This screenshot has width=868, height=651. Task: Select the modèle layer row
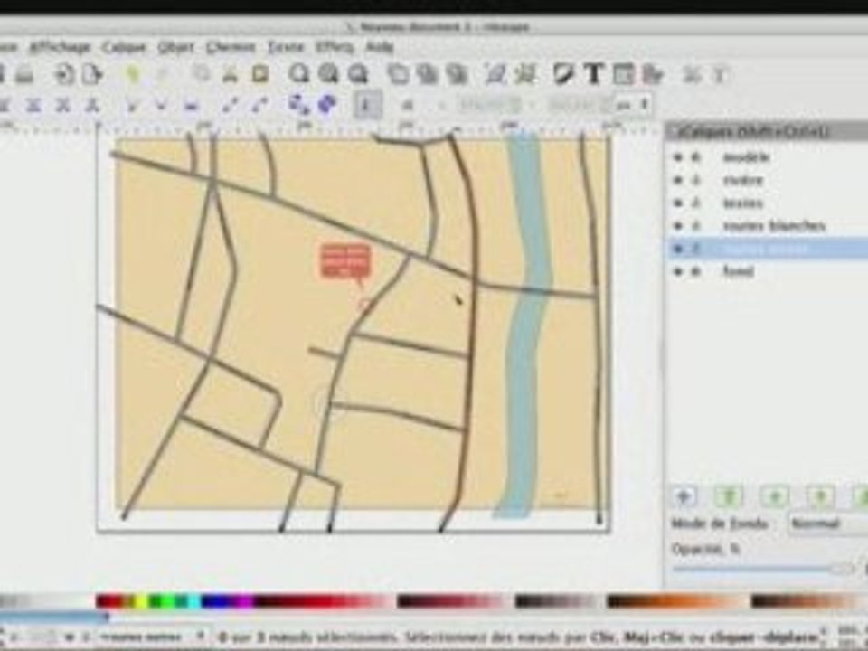click(x=768, y=157)
